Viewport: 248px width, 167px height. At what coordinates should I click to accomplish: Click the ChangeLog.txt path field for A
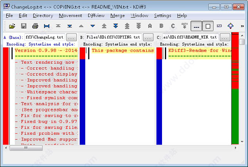(x=45, y=37)
